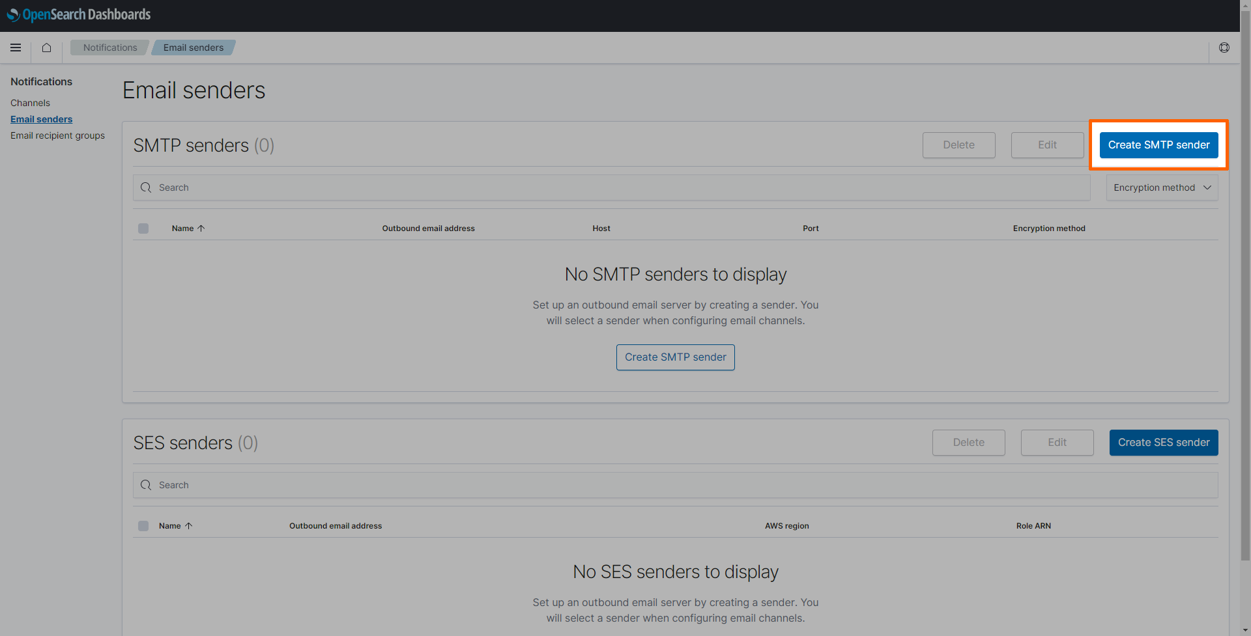Focus the SMTP senders search field
The height and width of the screenshot is (636, 1251).
[x=611, y=187]
